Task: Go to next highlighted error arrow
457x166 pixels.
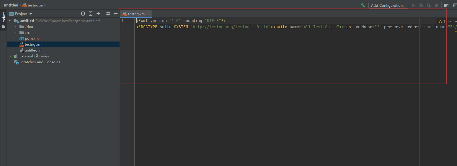Action: (456, 21)
